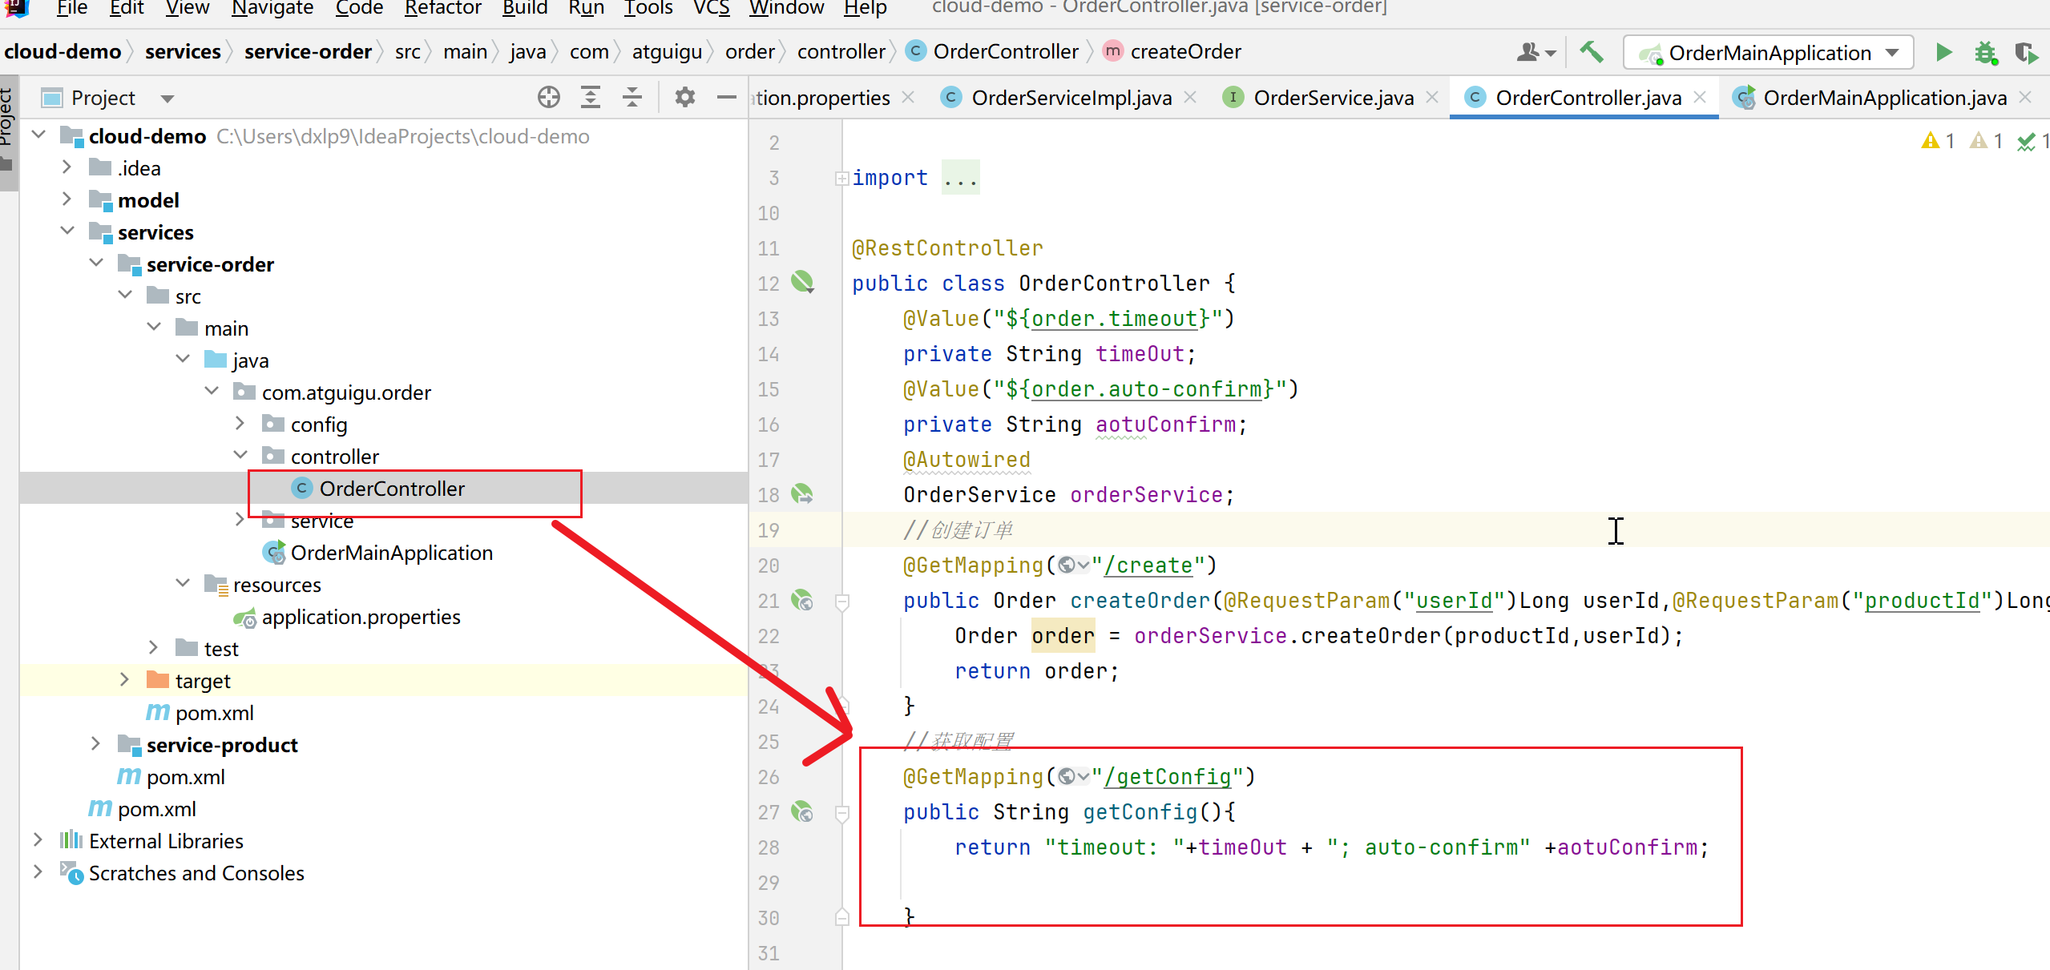2050x970 pixels.
Task: Click the green Run button
Action: [1943, 53]
